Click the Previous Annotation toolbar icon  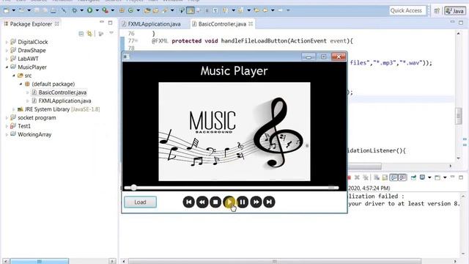coord(240,10)
